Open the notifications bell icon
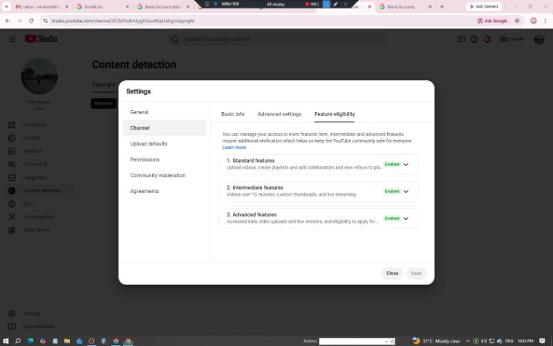 487,39
